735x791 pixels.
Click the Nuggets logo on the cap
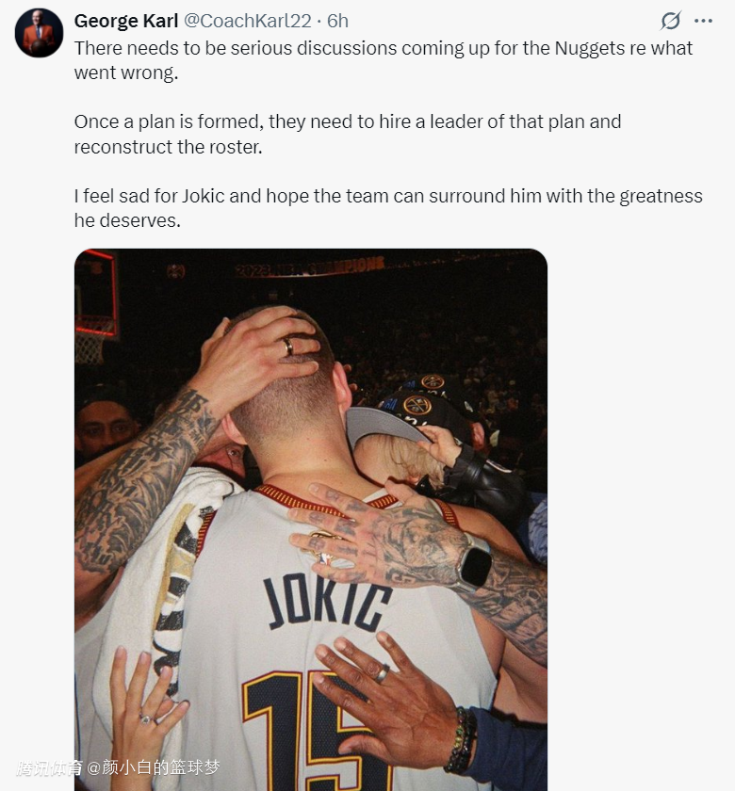416,405
